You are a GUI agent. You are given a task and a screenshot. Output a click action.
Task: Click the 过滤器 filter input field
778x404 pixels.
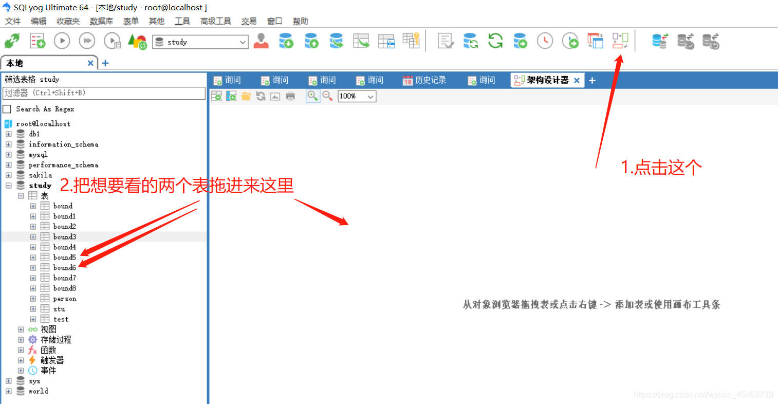click(x=103, y=94)
